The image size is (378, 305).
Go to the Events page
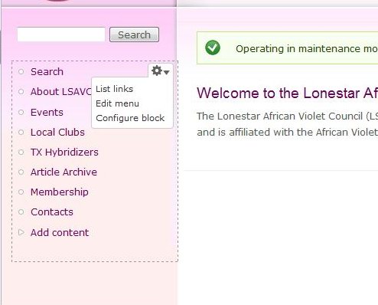(47, 112)
